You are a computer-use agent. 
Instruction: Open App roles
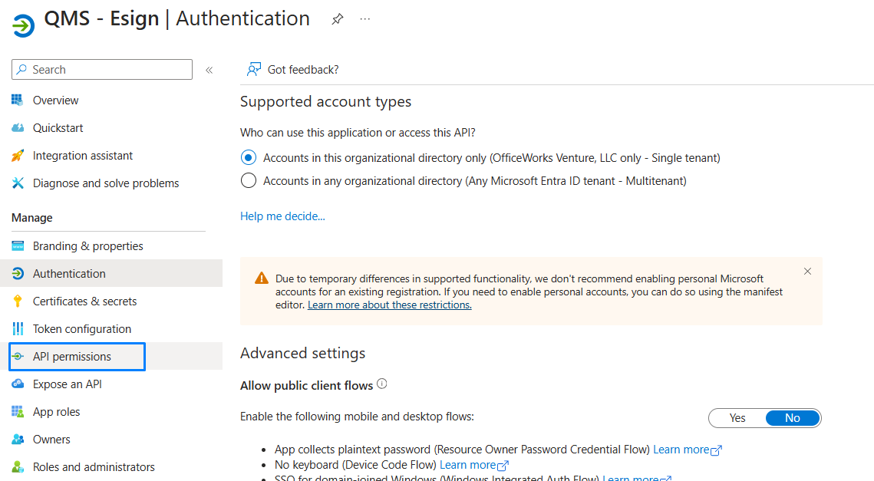pyautogui.click(x=56, y=412)
